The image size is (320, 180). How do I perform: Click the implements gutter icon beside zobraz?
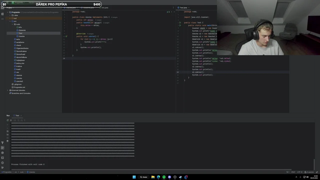[66, 36]
